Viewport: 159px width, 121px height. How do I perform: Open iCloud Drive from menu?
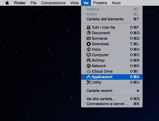(112, 71)
